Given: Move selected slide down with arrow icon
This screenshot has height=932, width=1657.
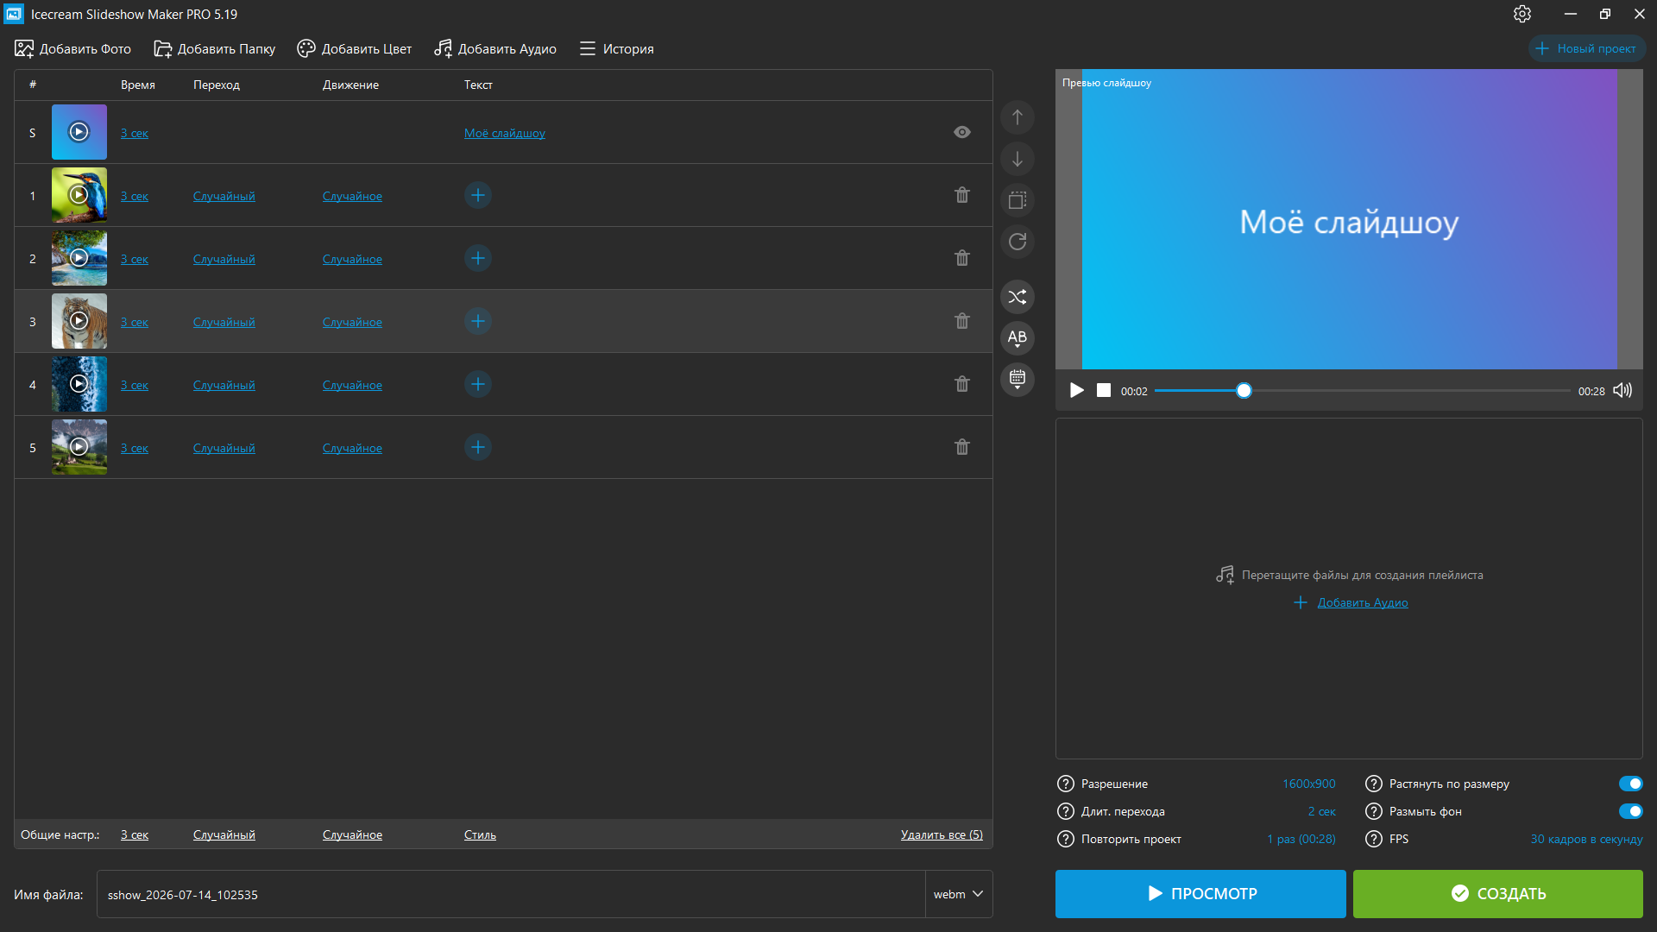Looking at the screenshot, I should point(1018,159).
